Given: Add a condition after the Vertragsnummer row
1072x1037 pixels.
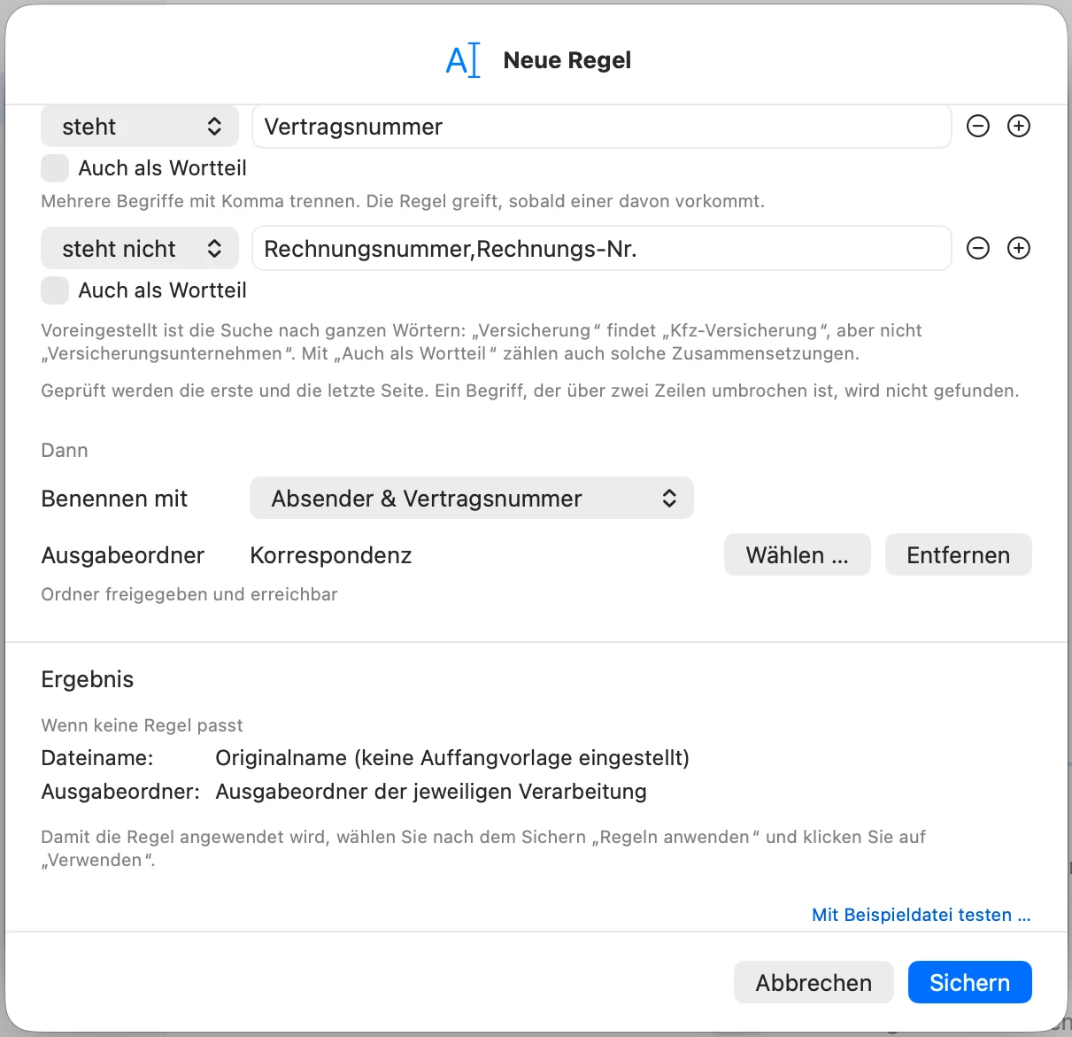Looking at the screenshot, I should 1019,126.
